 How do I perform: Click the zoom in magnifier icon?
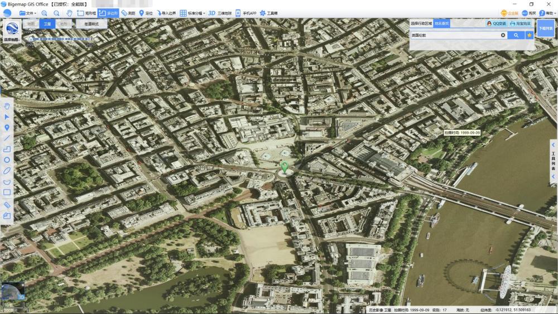point(44,13)
